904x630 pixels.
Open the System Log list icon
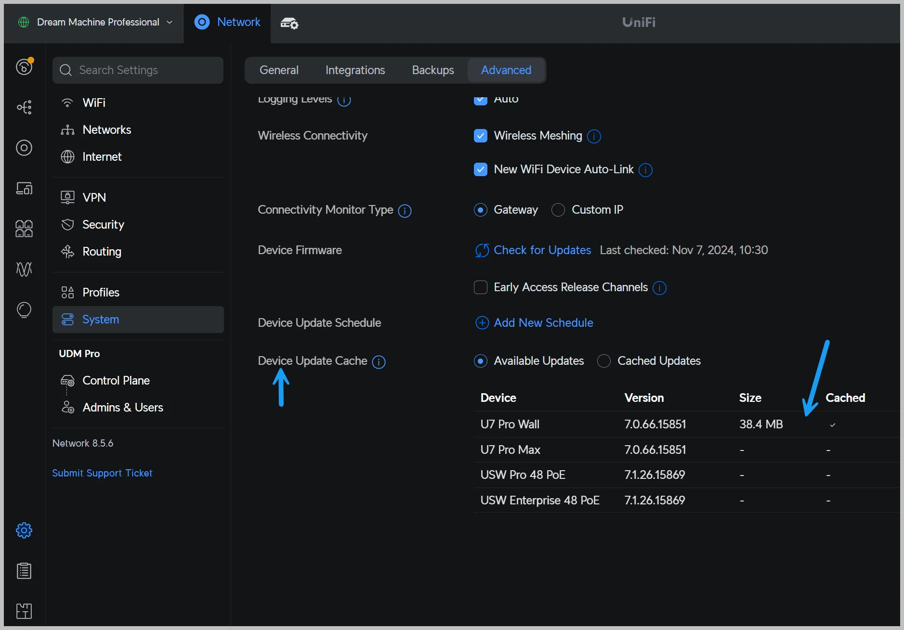24,571
